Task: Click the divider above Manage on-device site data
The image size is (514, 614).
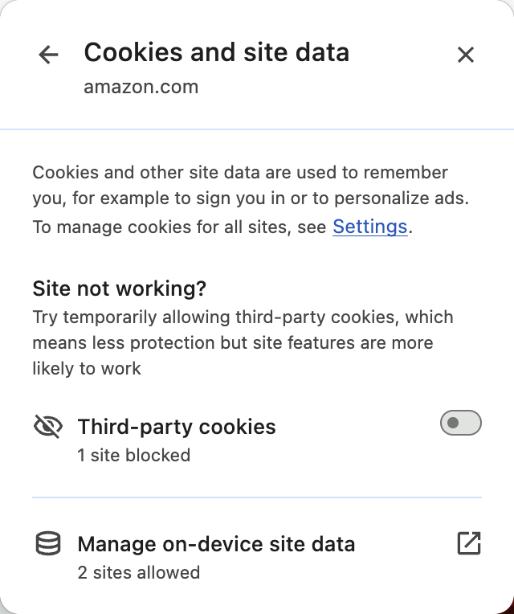Action: [x=257, y=497]
